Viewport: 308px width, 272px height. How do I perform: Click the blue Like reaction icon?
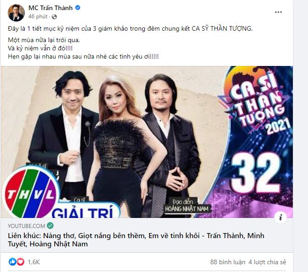[x=12, y=262]
